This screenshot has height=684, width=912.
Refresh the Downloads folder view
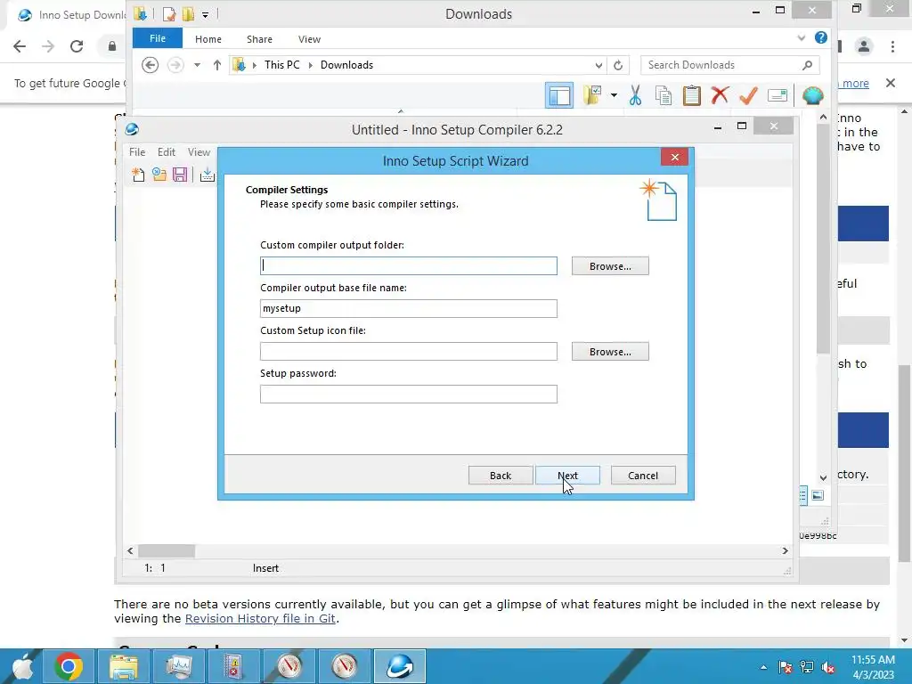(618, 65)
